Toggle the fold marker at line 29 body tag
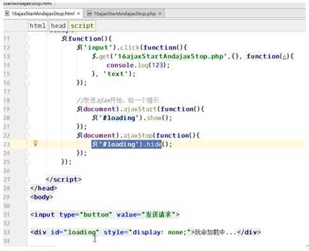The image size is (309, 251). point(27,197)
